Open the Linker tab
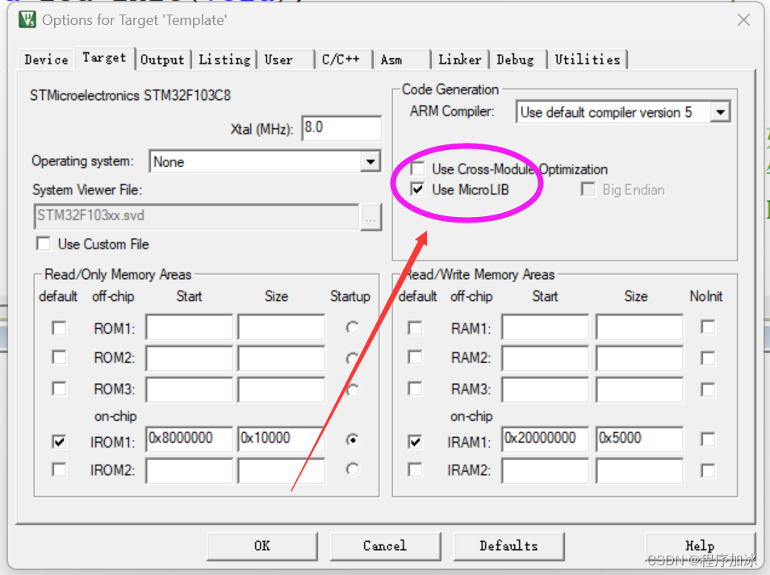The width and height of the screenshot is (770, 575). click(x=459, y=60)
